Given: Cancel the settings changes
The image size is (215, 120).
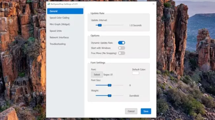Looking at the screenshot, I should pyautogui.click(x=131, y=111).
